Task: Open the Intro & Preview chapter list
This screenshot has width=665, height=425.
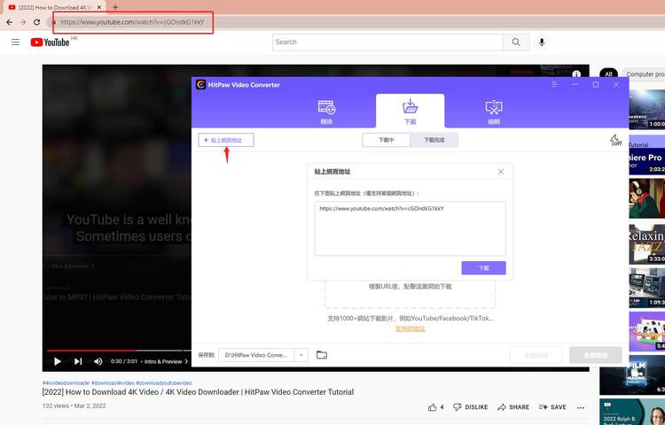Action: (x=167, y=361)
